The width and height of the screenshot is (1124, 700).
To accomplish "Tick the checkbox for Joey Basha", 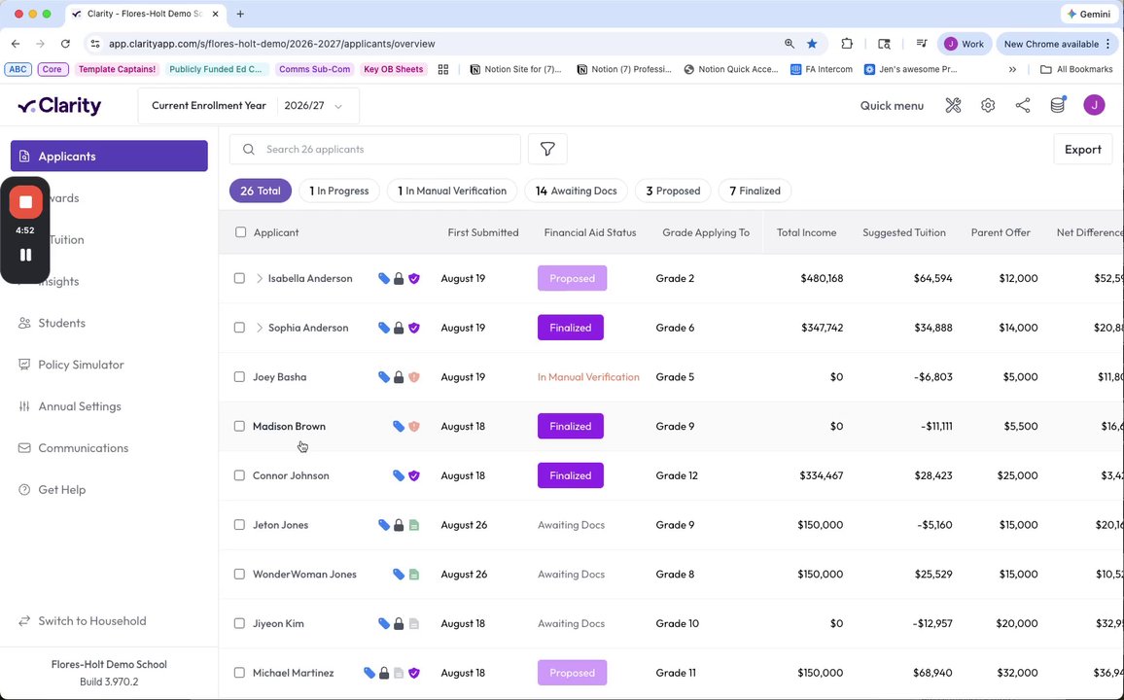I will coord(239,377).
